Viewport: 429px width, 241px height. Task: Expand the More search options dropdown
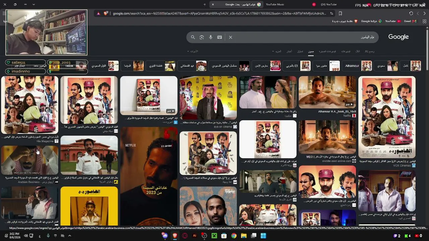[x=277, y=51]
